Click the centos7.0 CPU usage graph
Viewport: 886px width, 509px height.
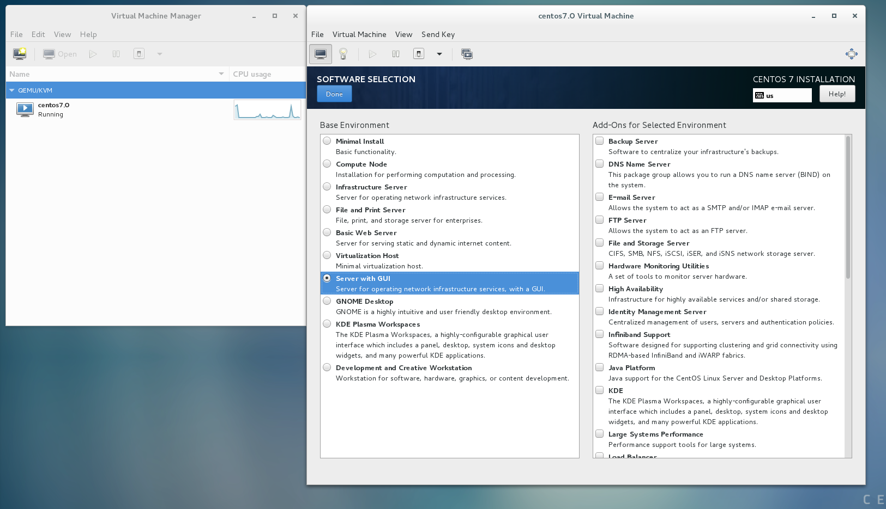(267, 109)
